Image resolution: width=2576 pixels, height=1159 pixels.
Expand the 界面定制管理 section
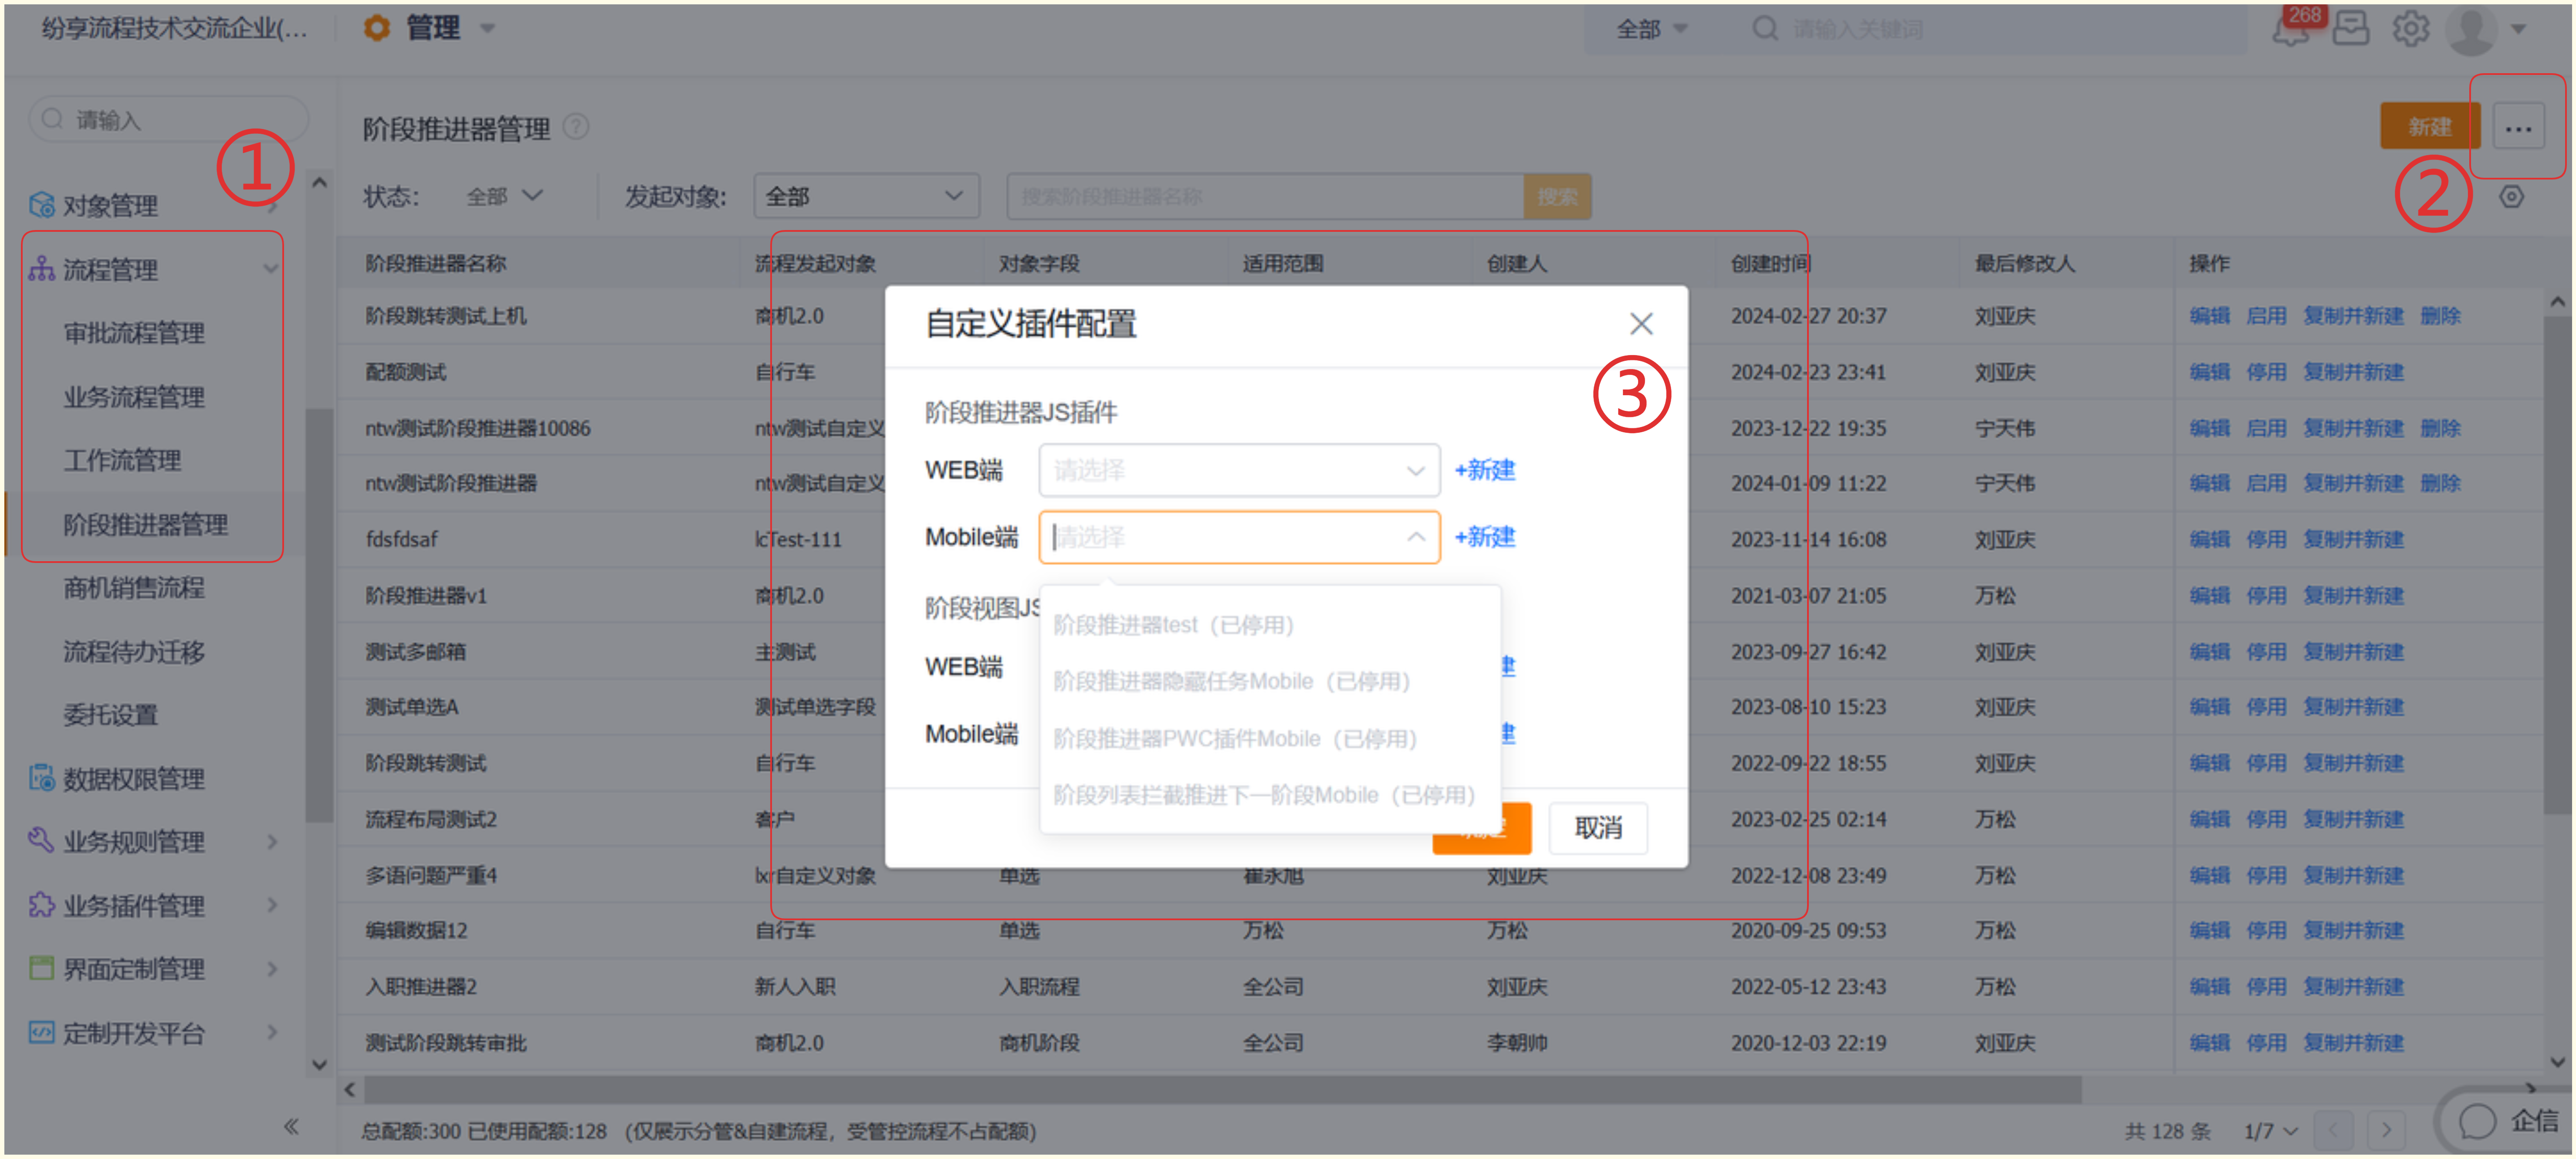pyautogui.click(x=272, y=968)
